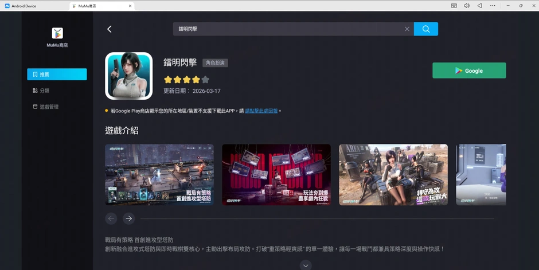
Task: Click the search box containing 鐳明閃擊
Action: (x=293, y=29)
